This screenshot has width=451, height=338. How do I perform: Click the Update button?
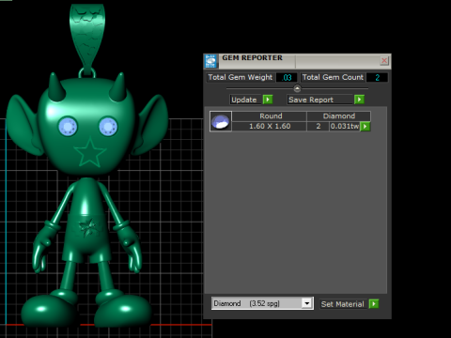[245, 100]
